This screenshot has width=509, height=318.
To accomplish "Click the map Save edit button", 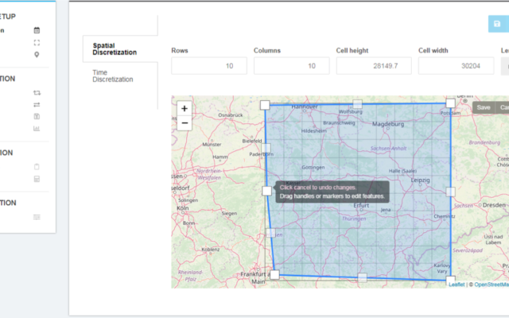I will tap(484, 107).
